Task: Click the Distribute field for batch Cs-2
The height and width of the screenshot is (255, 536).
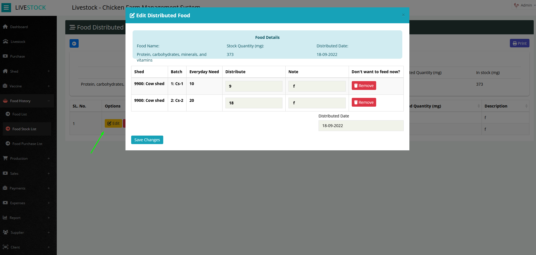Action: (254, 103)
